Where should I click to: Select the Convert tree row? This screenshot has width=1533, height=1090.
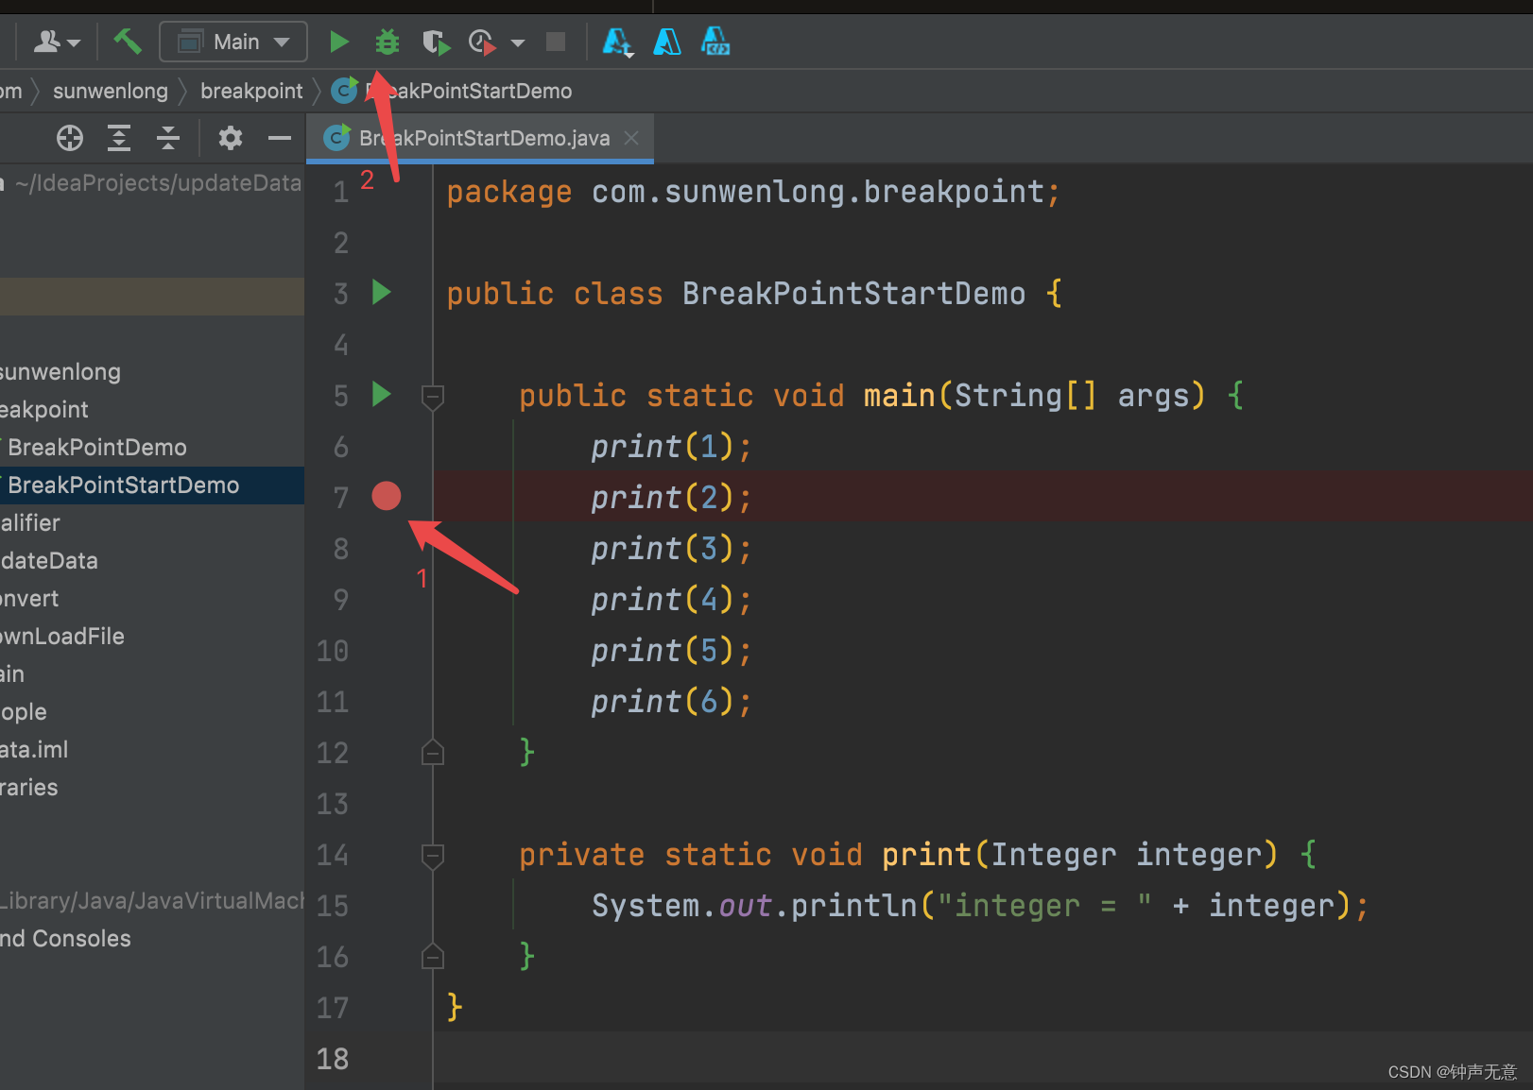152,598
